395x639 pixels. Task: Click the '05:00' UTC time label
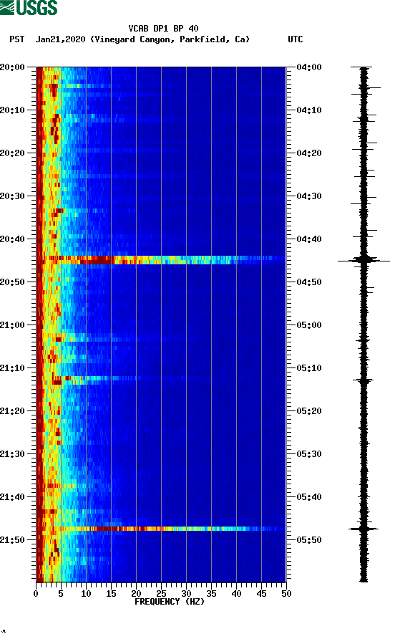point(309,325)
